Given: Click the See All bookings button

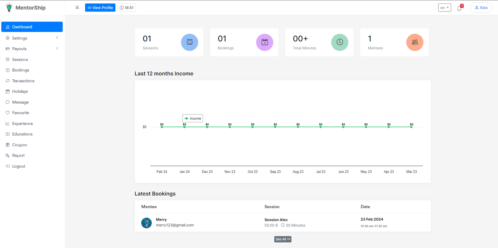Looking at the screenshot, I should [x=283, y=239].
